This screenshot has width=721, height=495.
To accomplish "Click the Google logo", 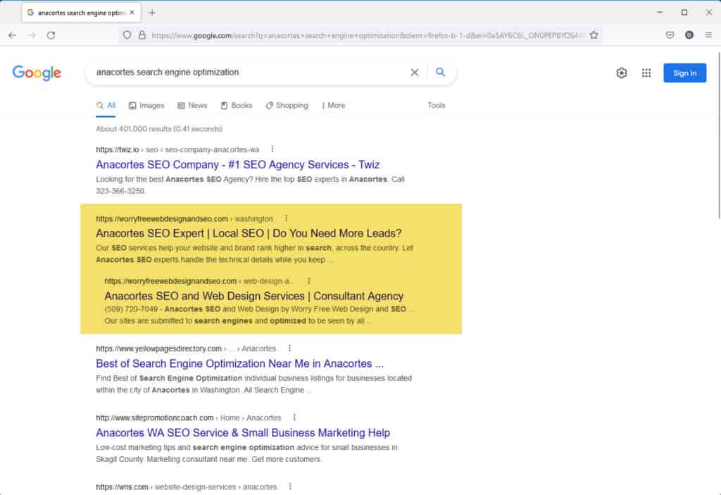I will coord(37,73).
